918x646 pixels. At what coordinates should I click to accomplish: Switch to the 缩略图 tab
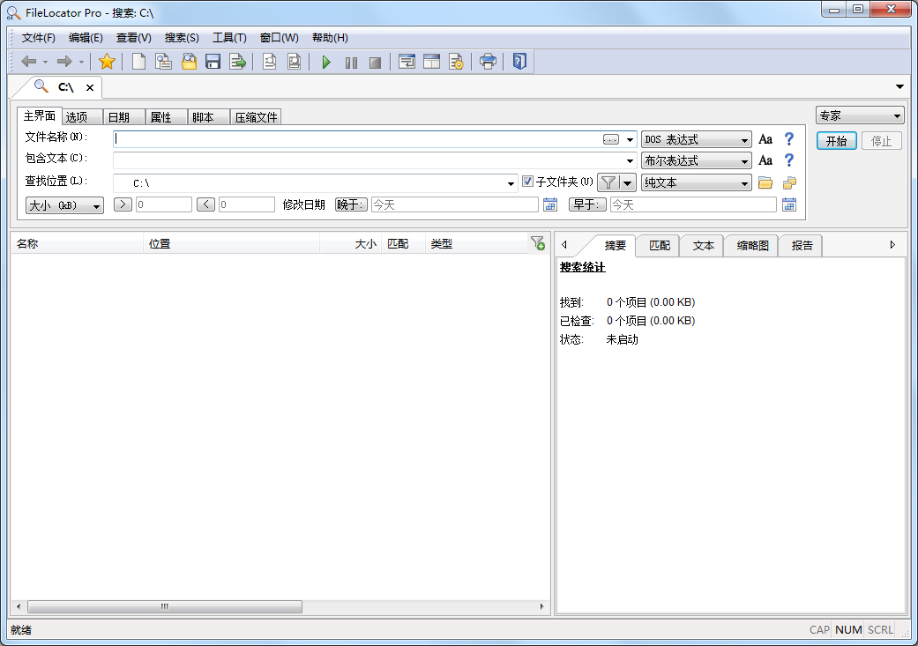[752, 245]
